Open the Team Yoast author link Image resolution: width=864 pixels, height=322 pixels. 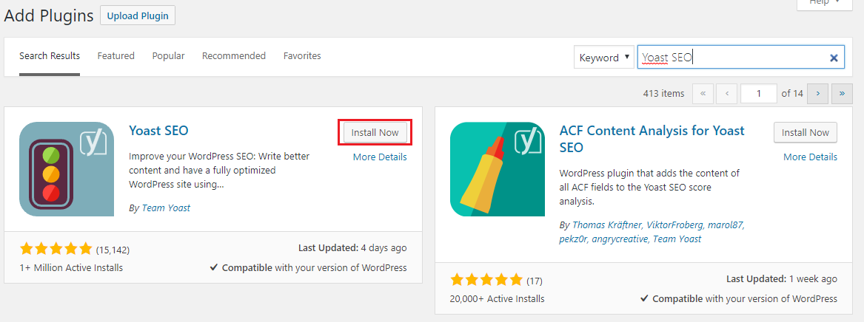[x=166, y=208]
